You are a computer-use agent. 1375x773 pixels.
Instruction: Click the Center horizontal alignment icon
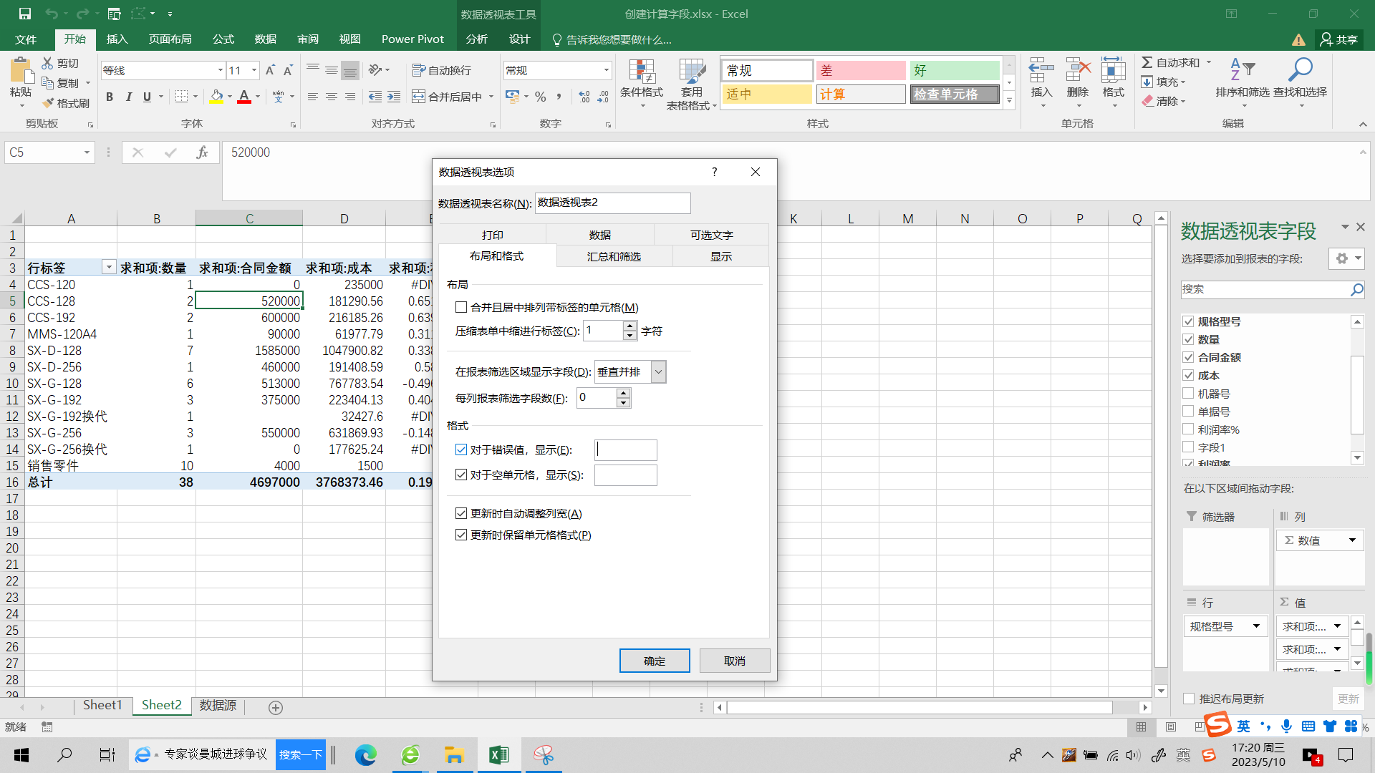(331, 97)
